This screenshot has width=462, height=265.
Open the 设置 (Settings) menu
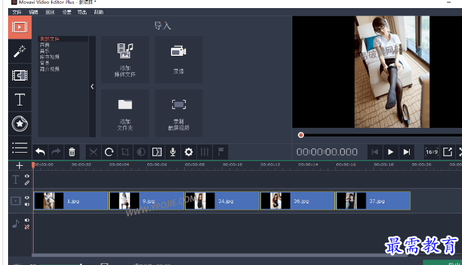point(67,12)
